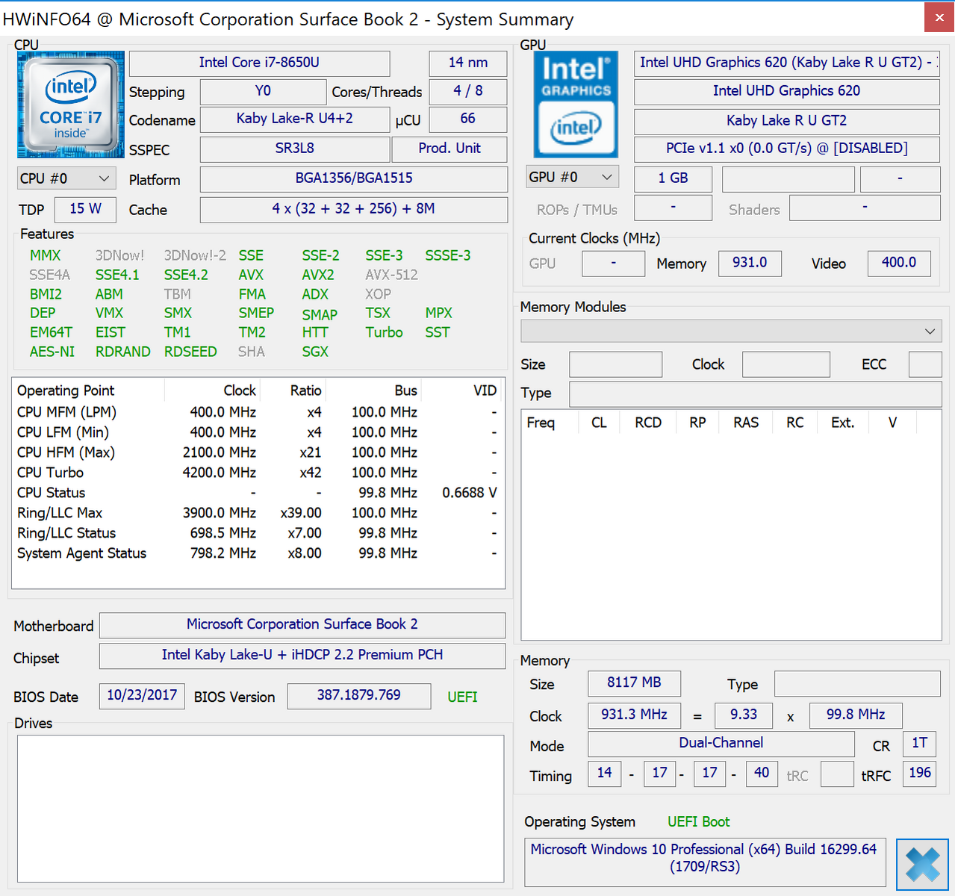Click the VID column header

pos(484,391)
